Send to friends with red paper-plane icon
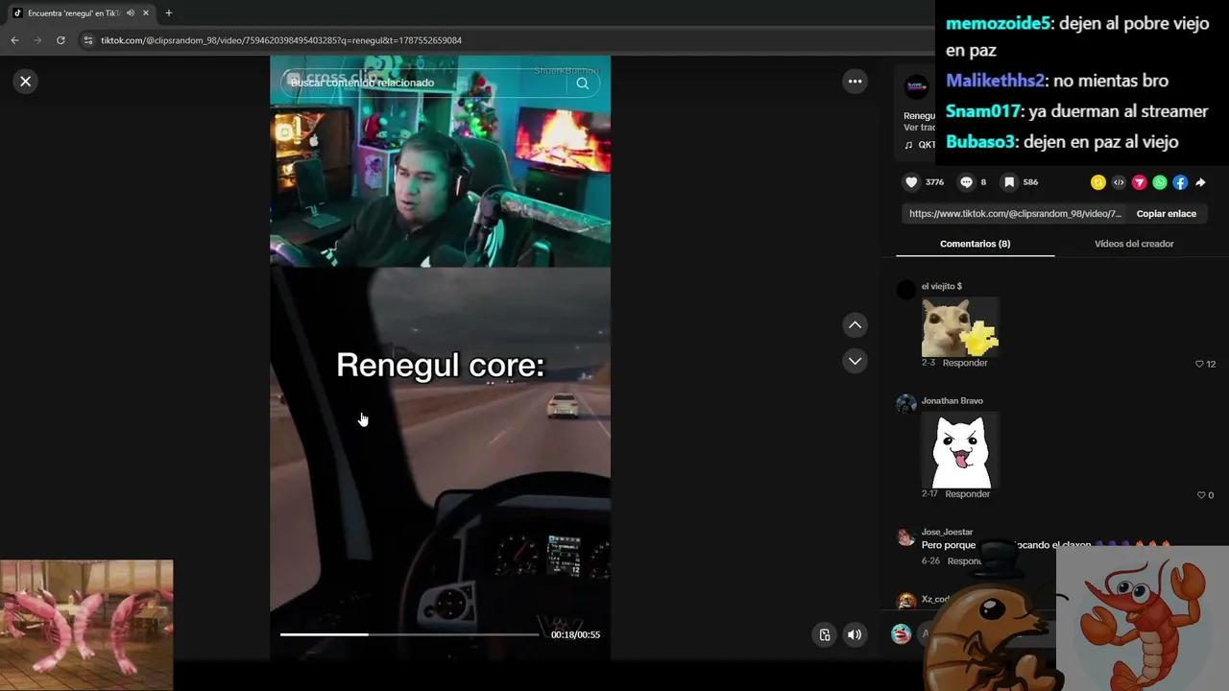The image size is (1229, 691). coord(1139,182)
